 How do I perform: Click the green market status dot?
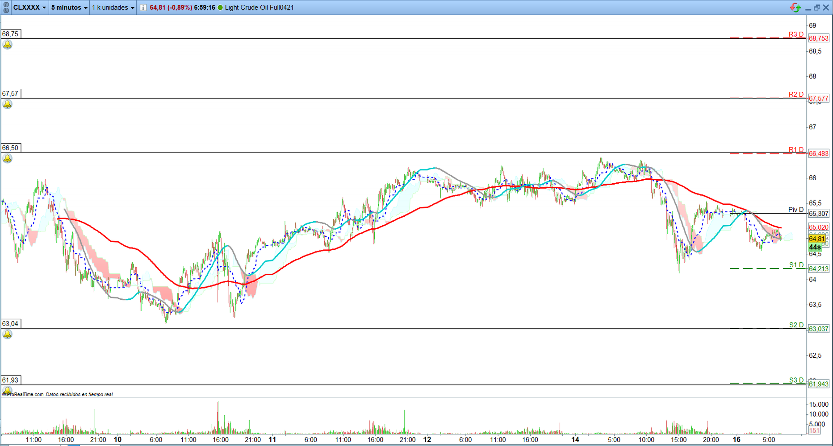click(220, 8)
